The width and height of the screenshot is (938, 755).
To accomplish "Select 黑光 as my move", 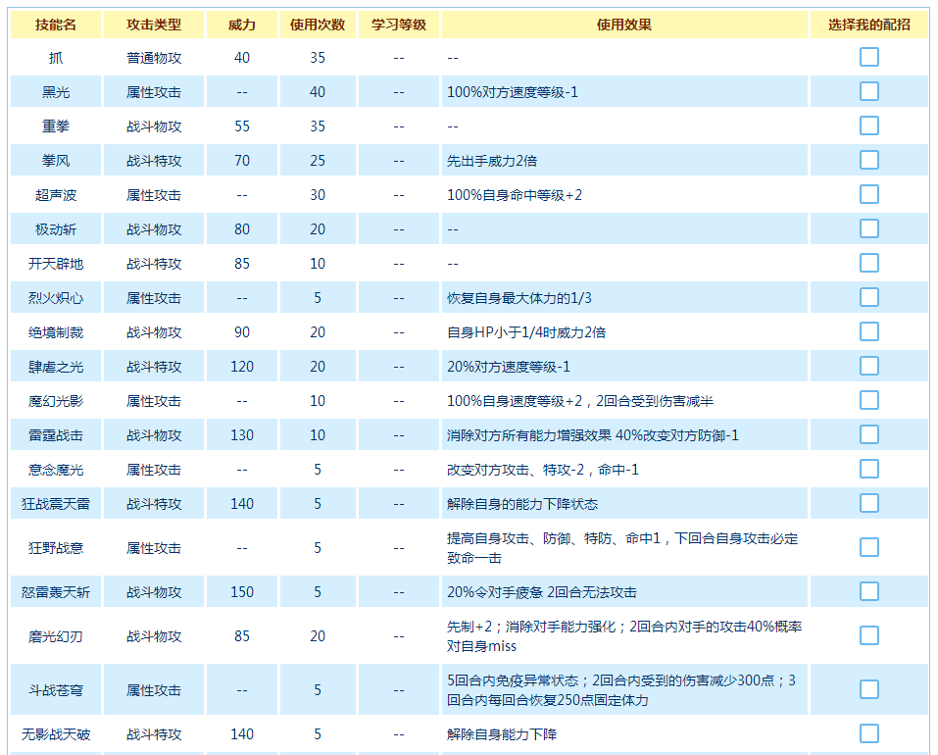I will point(868,91).
